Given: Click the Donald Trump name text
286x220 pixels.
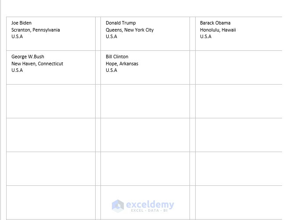Looking at the screenshot, I should [x=121, y=23].
